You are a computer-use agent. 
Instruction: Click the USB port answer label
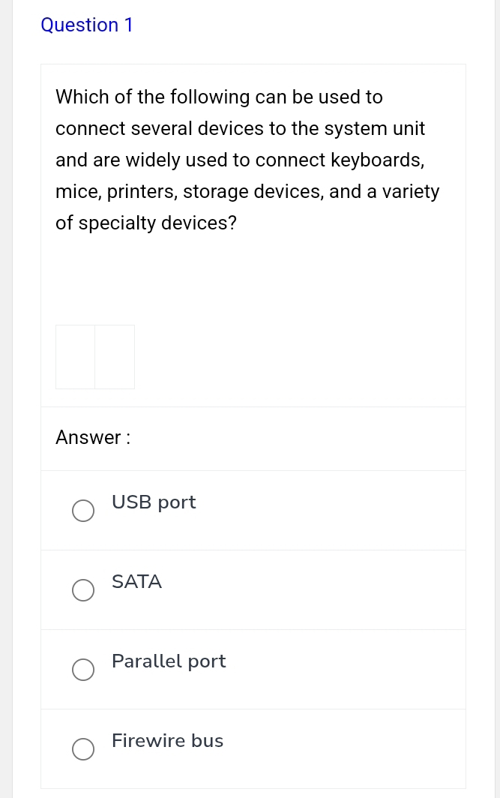(x=154, y=502)
